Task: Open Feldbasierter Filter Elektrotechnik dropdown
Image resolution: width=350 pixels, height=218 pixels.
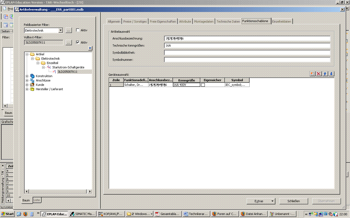Action: [x=61, y=31]
